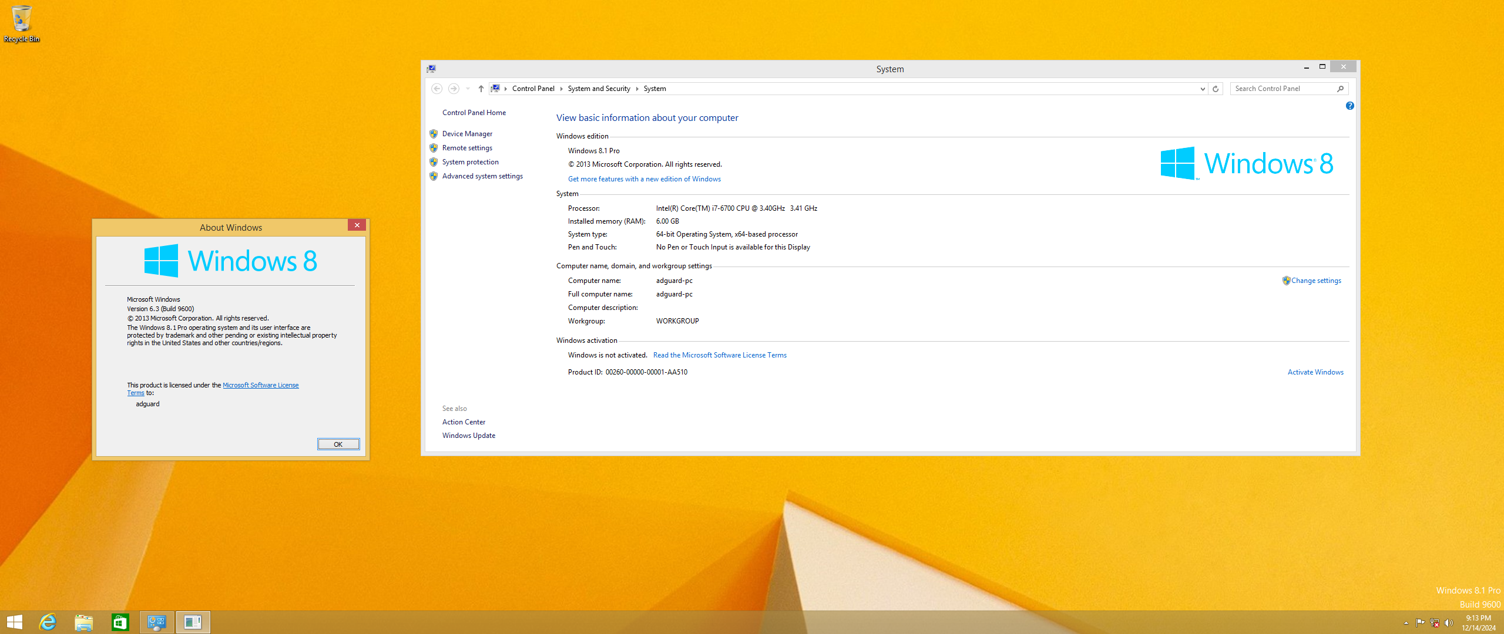Click 'Version 6.3 (Build 9600)' text
Viewport: 1504px width, 634px height.
[160, 309]
